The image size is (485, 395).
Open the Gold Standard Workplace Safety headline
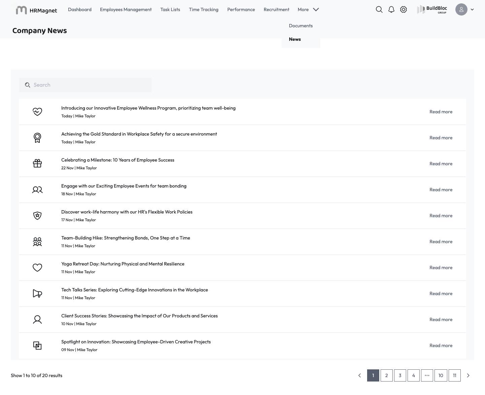coord(139,134)
